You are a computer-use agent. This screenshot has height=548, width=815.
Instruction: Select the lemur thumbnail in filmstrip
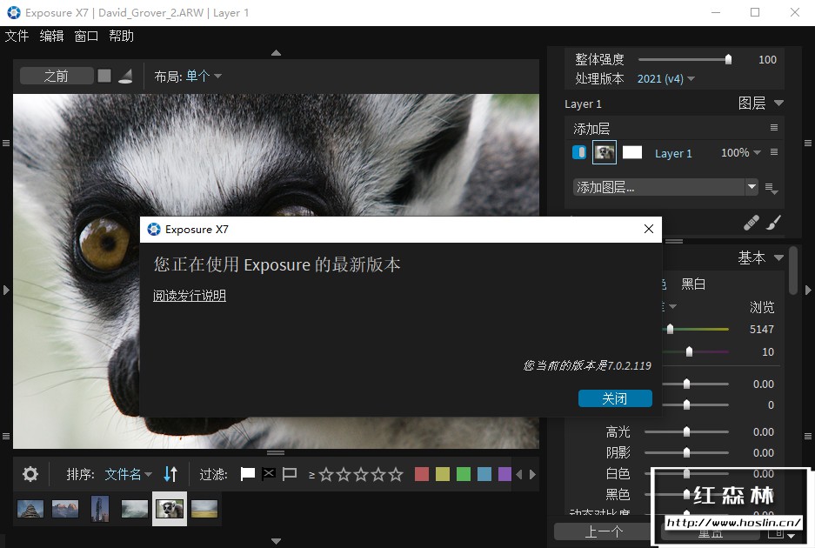[170, 509]
